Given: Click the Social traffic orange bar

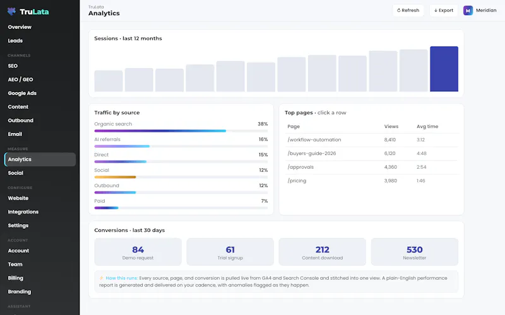Looking at the screenshot, I should [115, 177].
